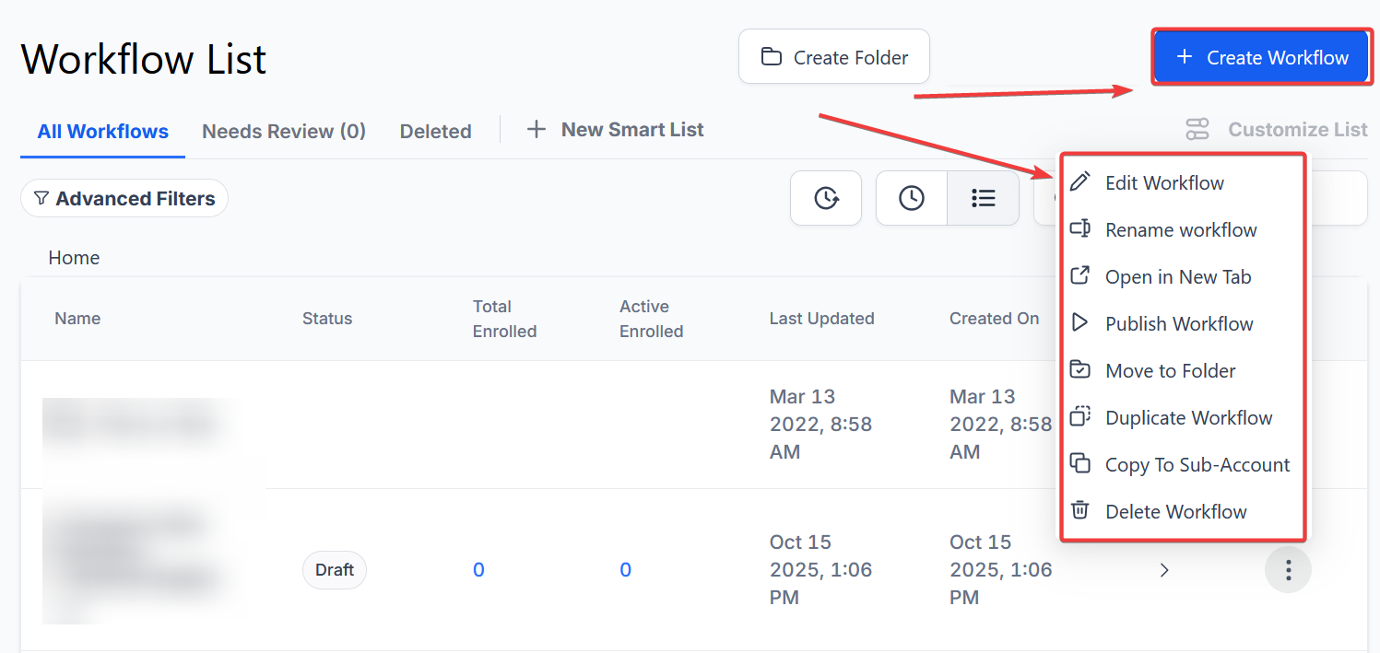Select Edit Workflow from the context menu
Image resolution: width=1380 pixels, height=653 pixels.
coord(1164,182)
